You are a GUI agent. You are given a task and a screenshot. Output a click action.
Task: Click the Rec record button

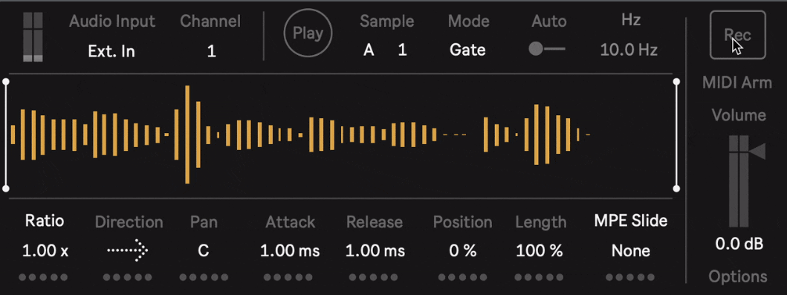(737, 35)
